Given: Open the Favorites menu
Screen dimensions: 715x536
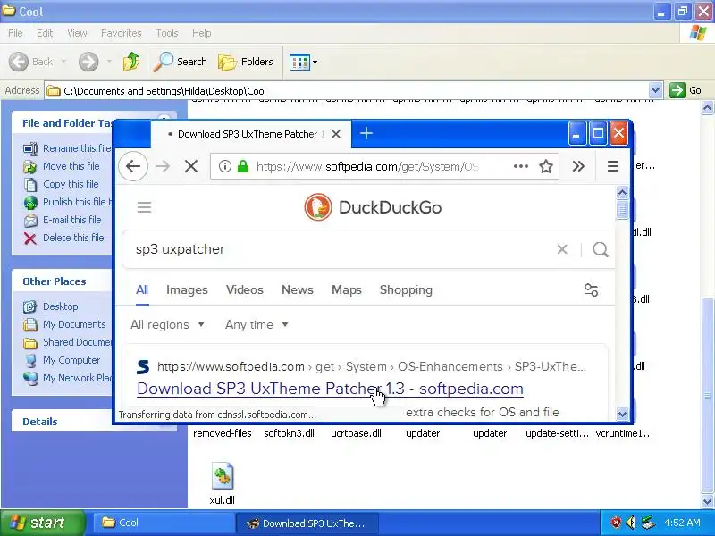Looking at the screenshot, I should [x=122, y=33].
